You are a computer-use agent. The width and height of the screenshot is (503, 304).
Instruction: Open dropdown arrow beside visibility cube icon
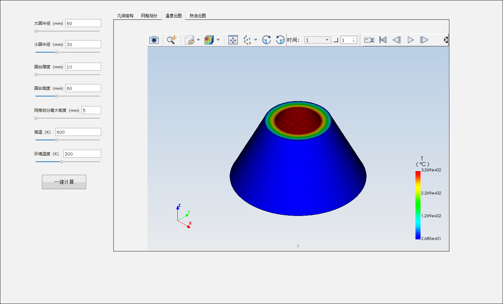[198, 40]
